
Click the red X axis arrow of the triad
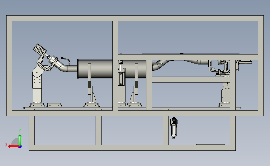click(x=13, y=146)
